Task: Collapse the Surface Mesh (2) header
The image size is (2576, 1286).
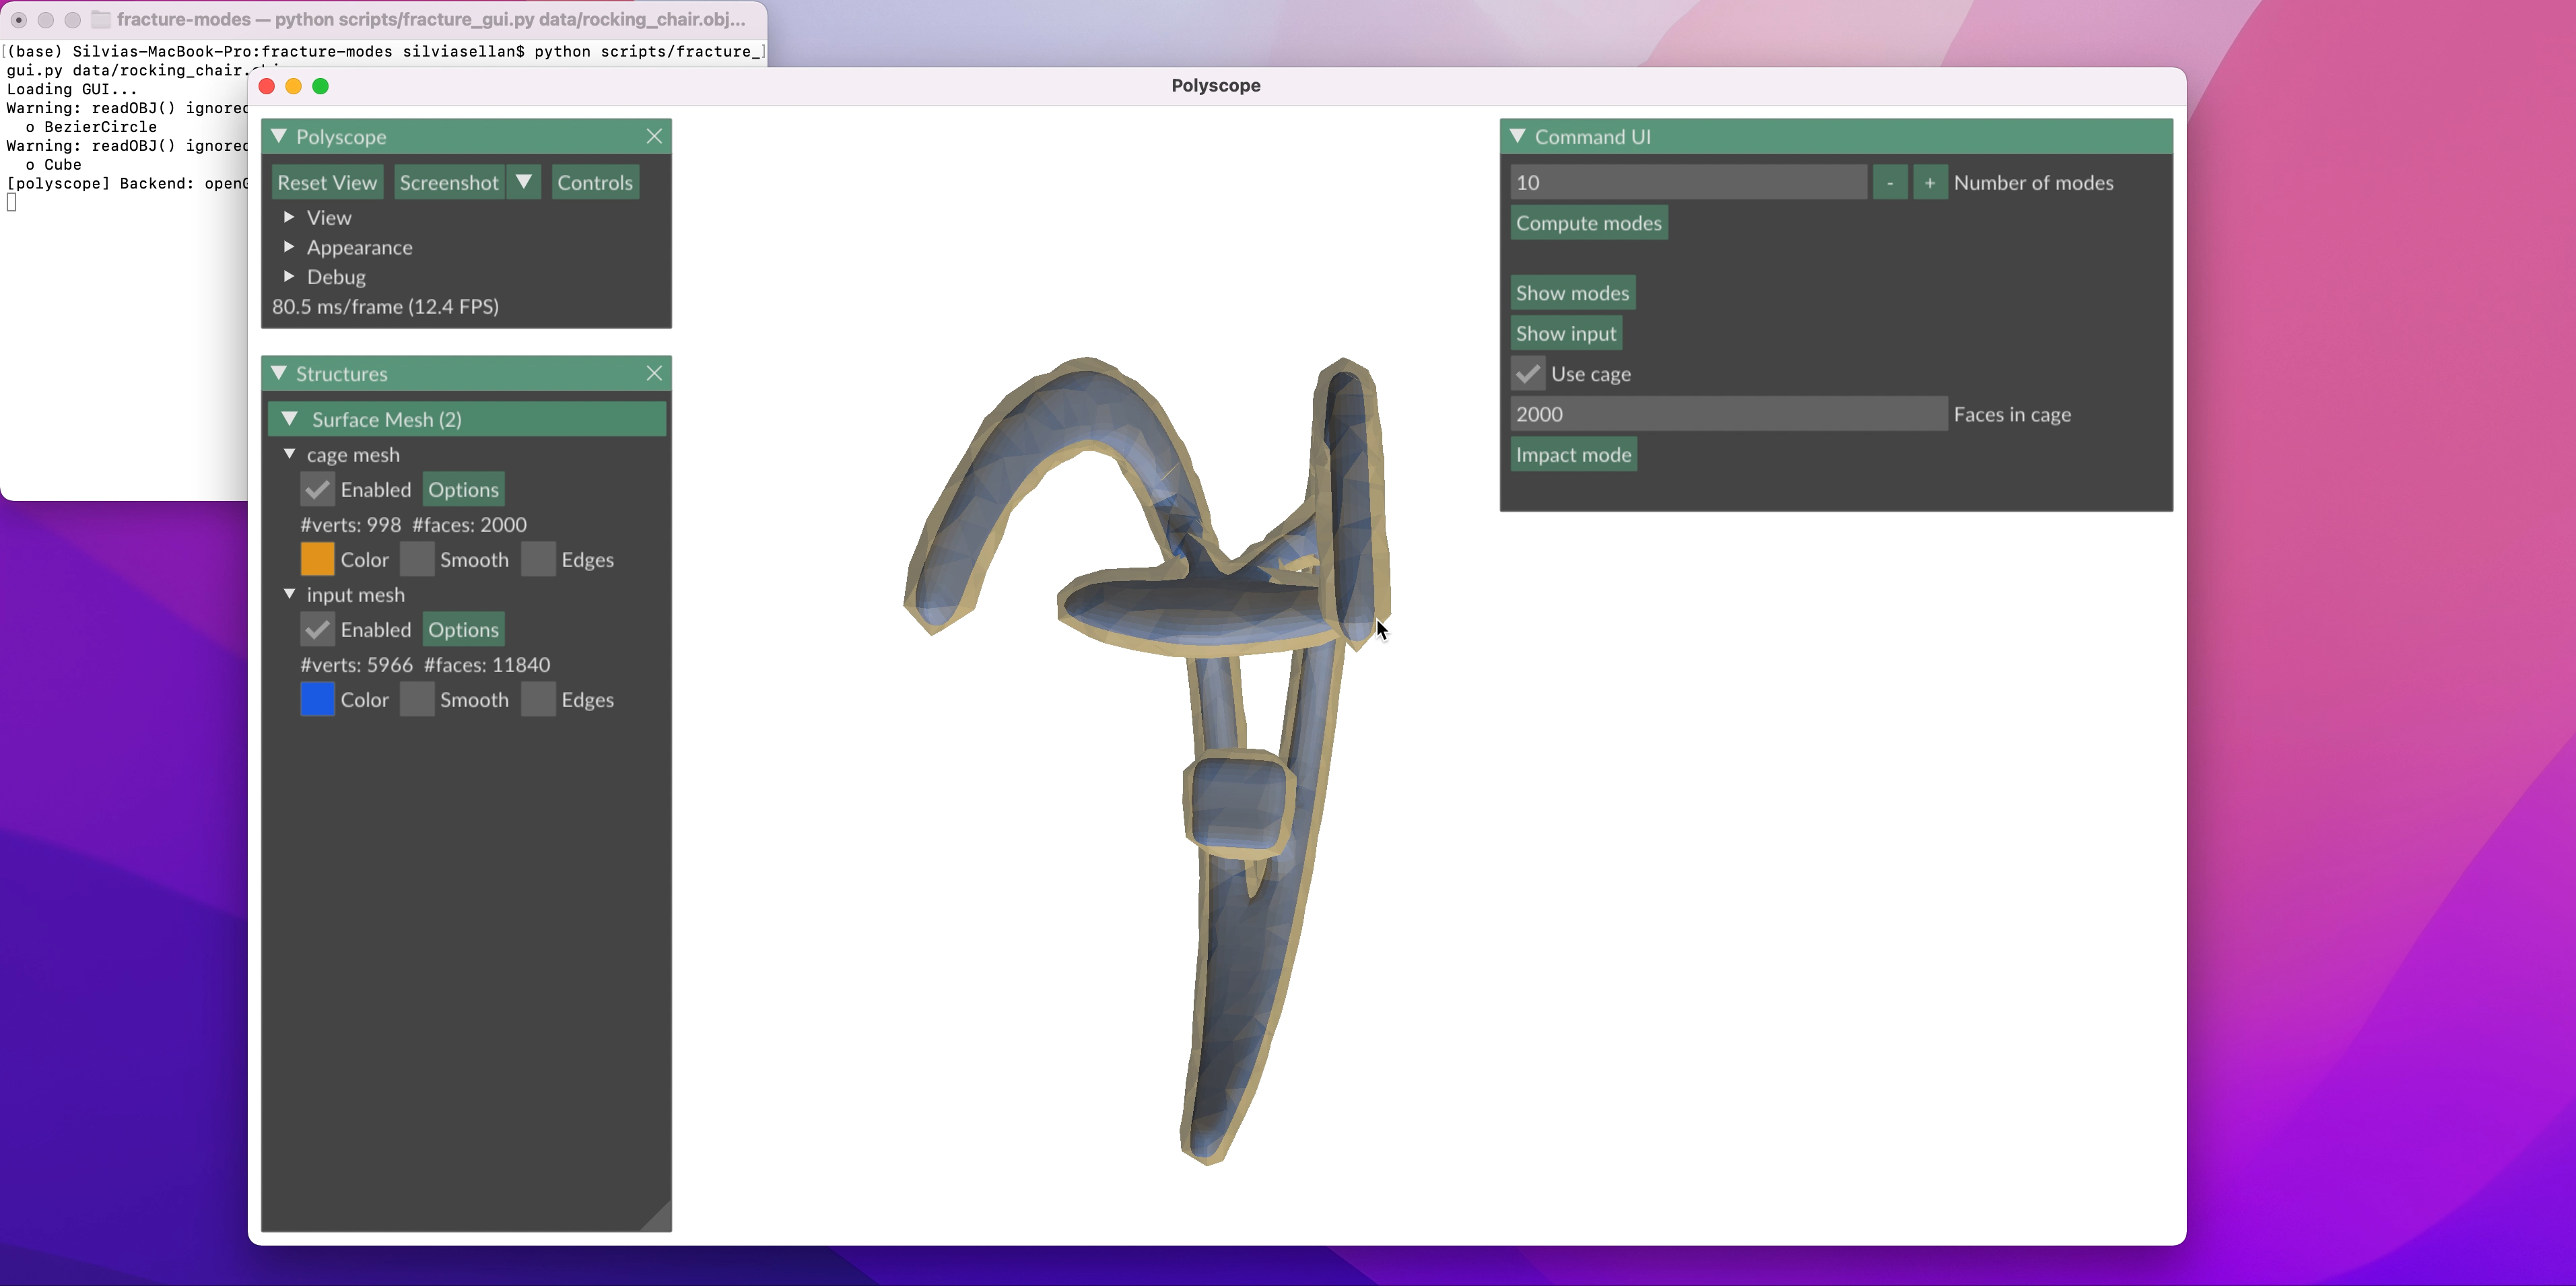Action: [290, 419]
